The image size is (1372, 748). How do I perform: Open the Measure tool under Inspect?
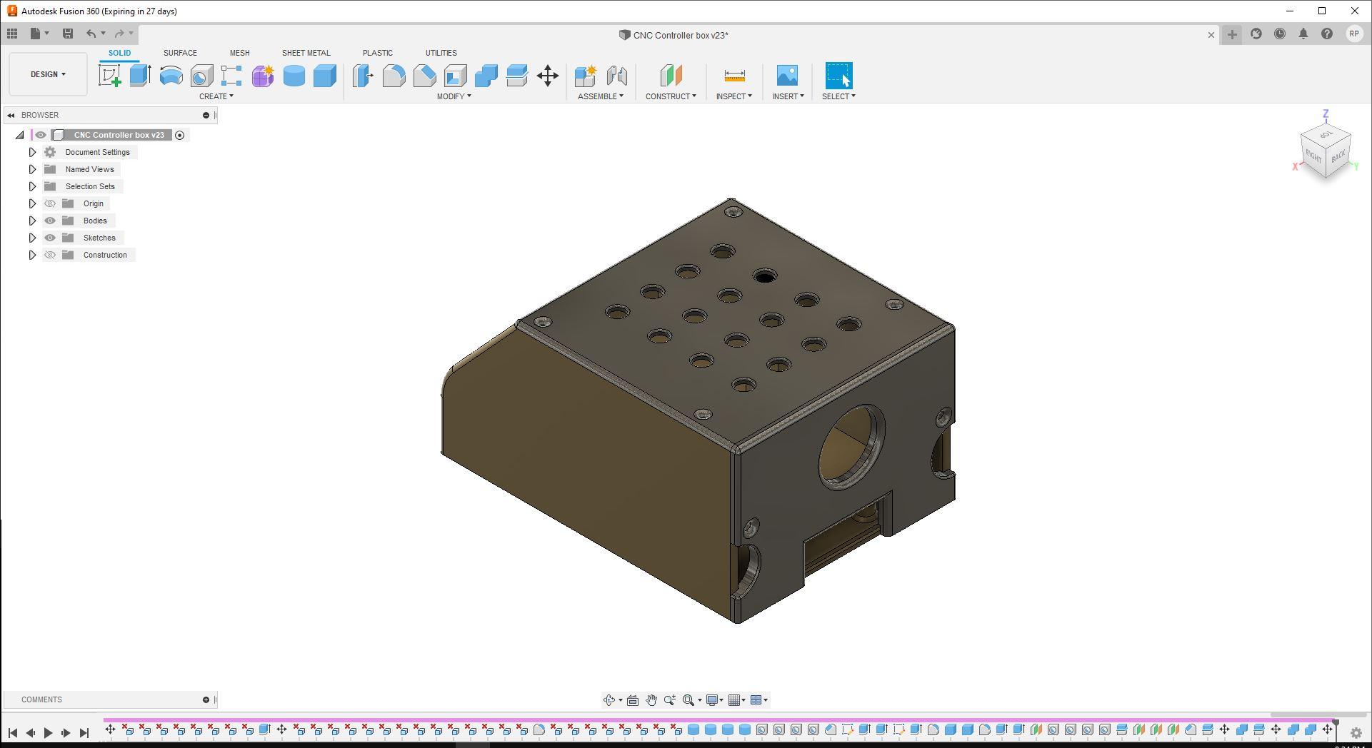pos(734,76)
